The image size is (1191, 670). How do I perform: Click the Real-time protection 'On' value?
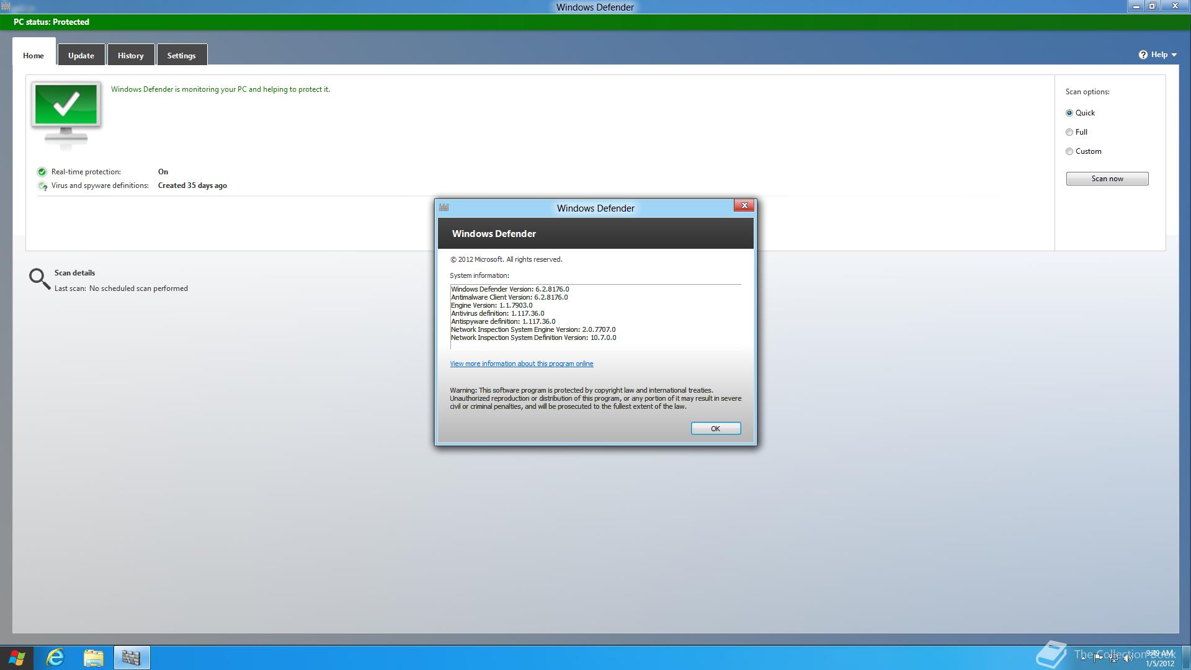coord(163,172)
